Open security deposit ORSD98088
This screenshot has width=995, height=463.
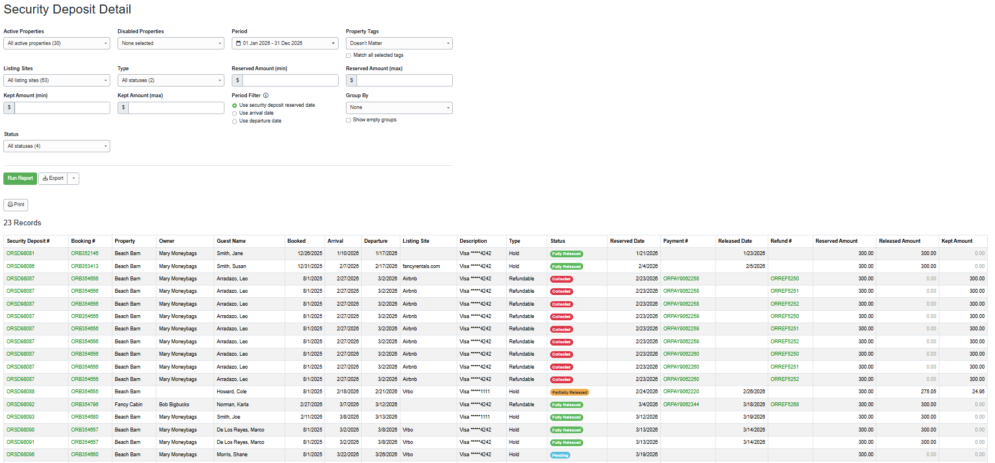click(20, 392)
